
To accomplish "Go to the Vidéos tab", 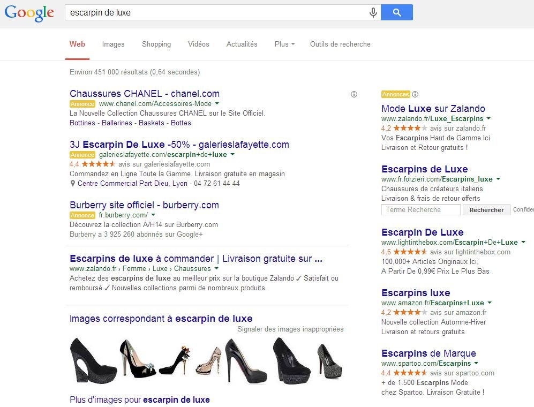I will click(199, 44).
